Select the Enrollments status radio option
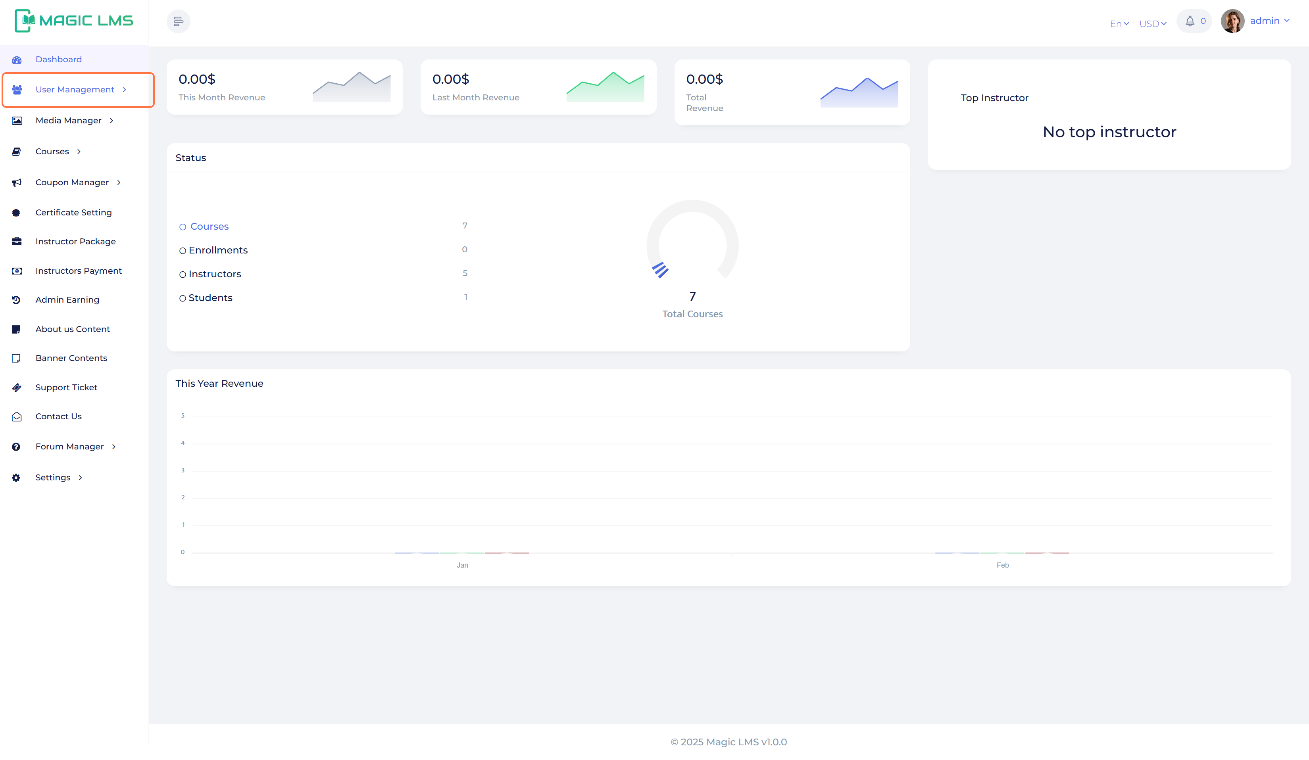The width and height of the screenshot is (1309, 760). tap(183, 251)
